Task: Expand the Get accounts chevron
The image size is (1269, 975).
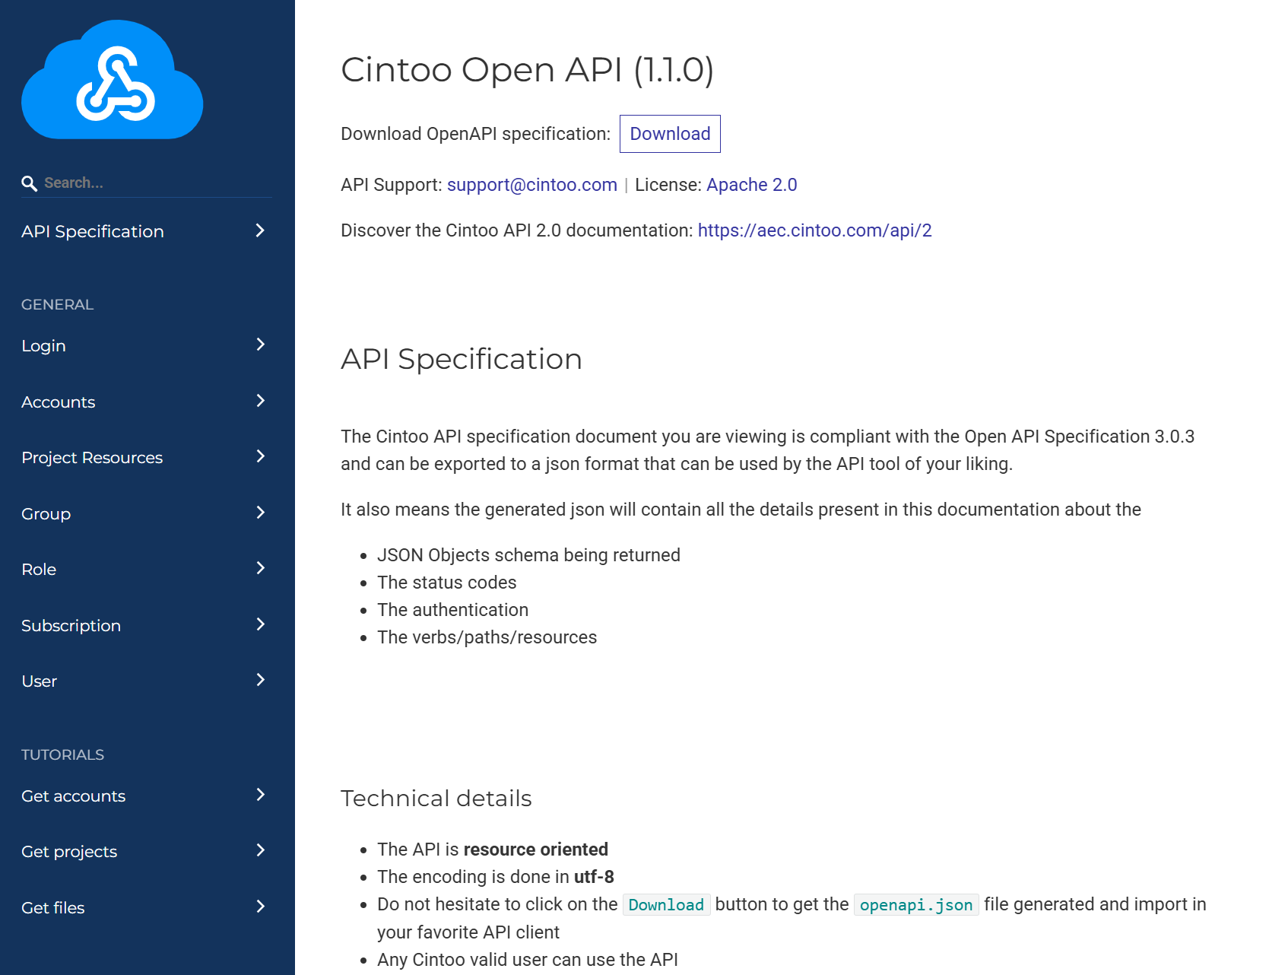Action: (x=260, y=795)
